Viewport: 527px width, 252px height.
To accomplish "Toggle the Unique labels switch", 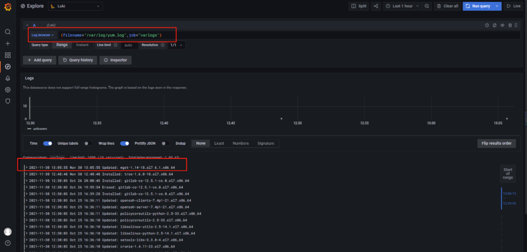I will [x=88, y=143].
